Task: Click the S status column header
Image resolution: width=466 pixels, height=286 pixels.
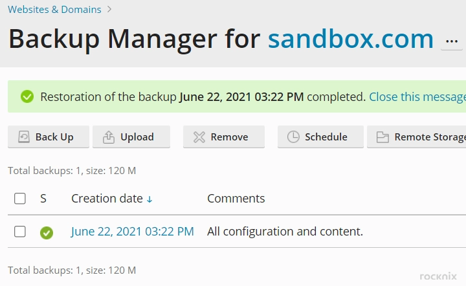Action: [43, 199]
